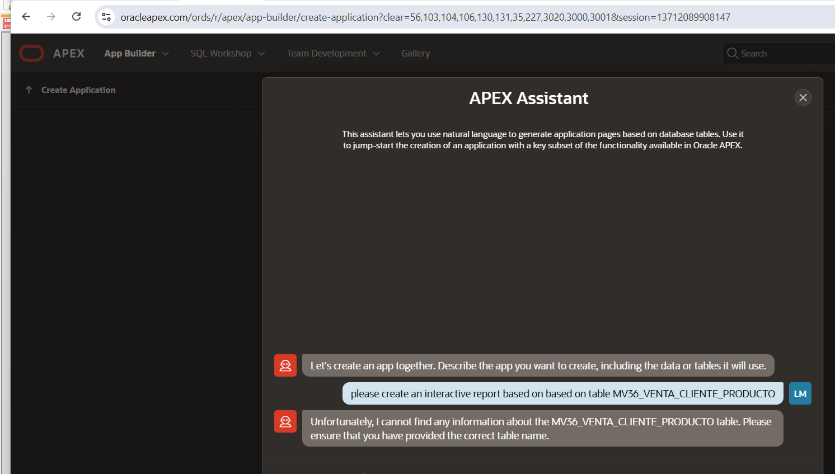Click the "Let's create an app together" message
835x474 pixels.
[x=538, y=365]
